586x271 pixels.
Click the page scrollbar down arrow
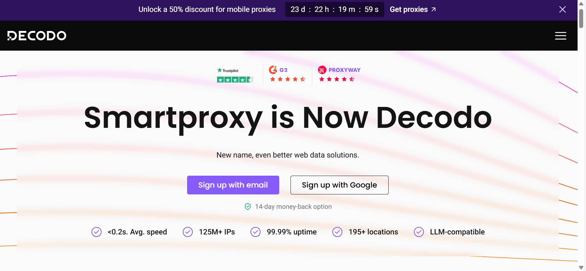581,268
